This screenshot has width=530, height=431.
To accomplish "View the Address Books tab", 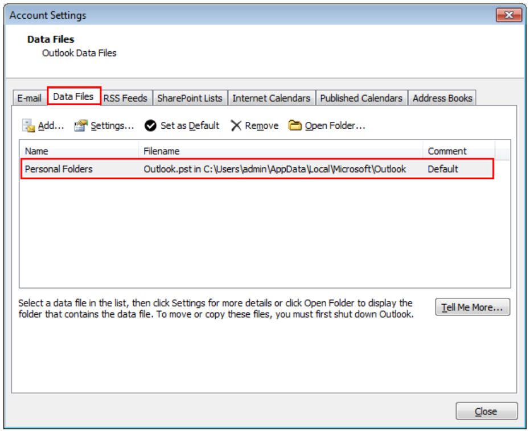I will [442, 98].
